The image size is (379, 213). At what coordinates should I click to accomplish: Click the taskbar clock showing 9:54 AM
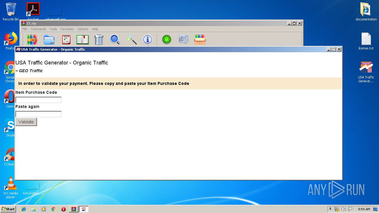click(364, 209)
